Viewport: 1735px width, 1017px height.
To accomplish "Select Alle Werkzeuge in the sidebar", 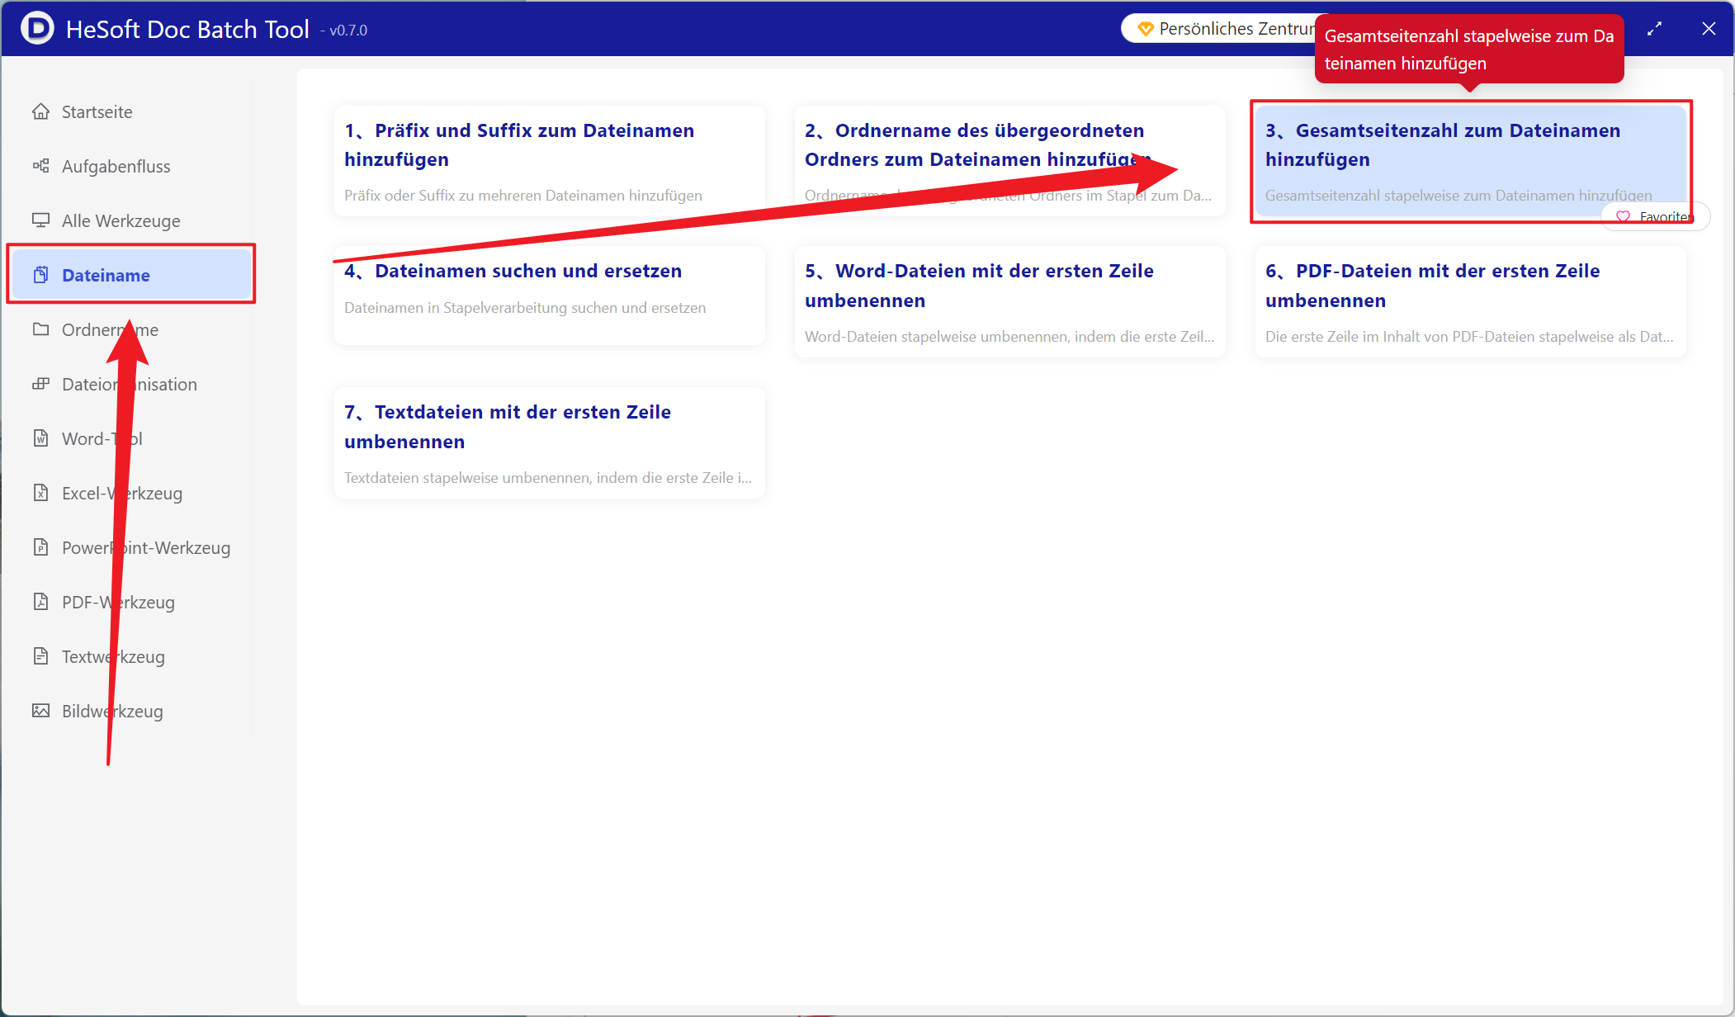I will pos(130,220).
